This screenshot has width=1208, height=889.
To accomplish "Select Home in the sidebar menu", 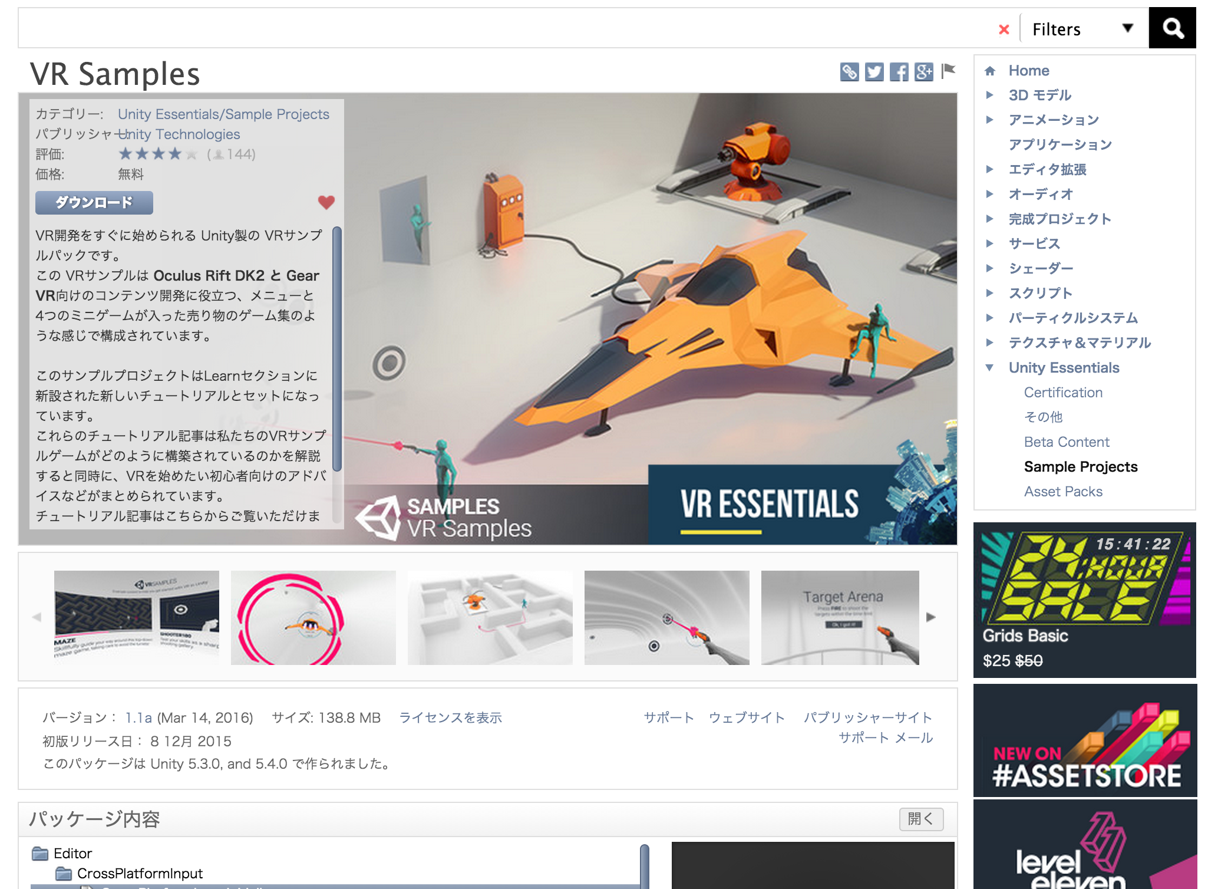I will coord(1029,70).
